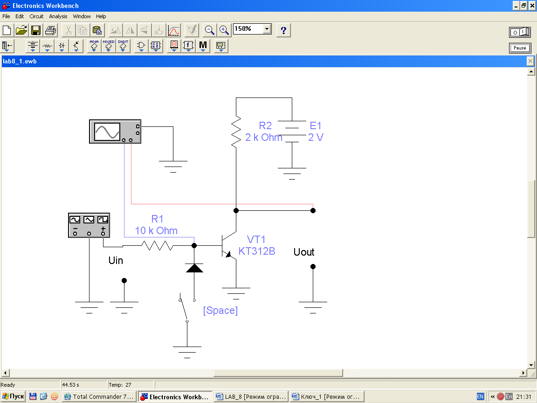Click the Zoom out magnifier

(x=210, y=30)
